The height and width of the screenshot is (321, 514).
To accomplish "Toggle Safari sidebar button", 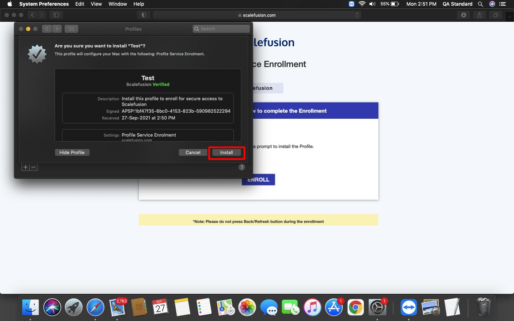I will point(56,15).
